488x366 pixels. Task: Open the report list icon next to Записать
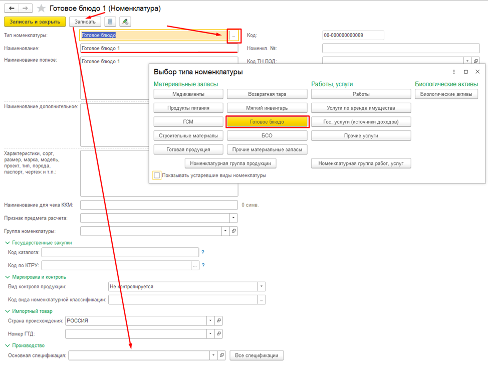pyautogui.click(x=110, y=22)
